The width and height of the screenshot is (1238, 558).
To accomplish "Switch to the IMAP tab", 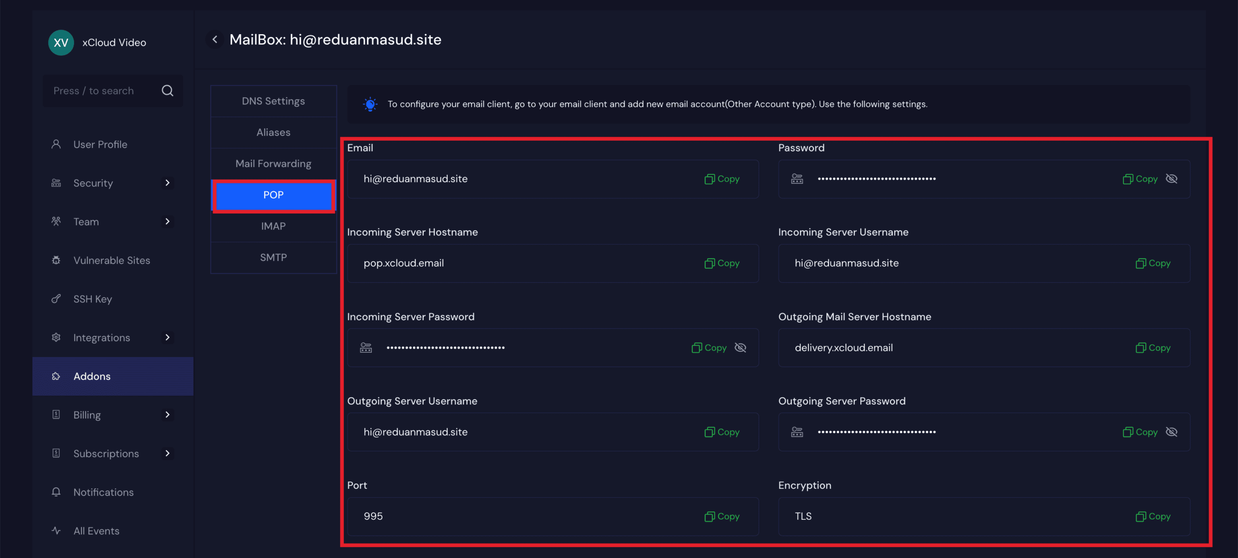I will [273, 226].
